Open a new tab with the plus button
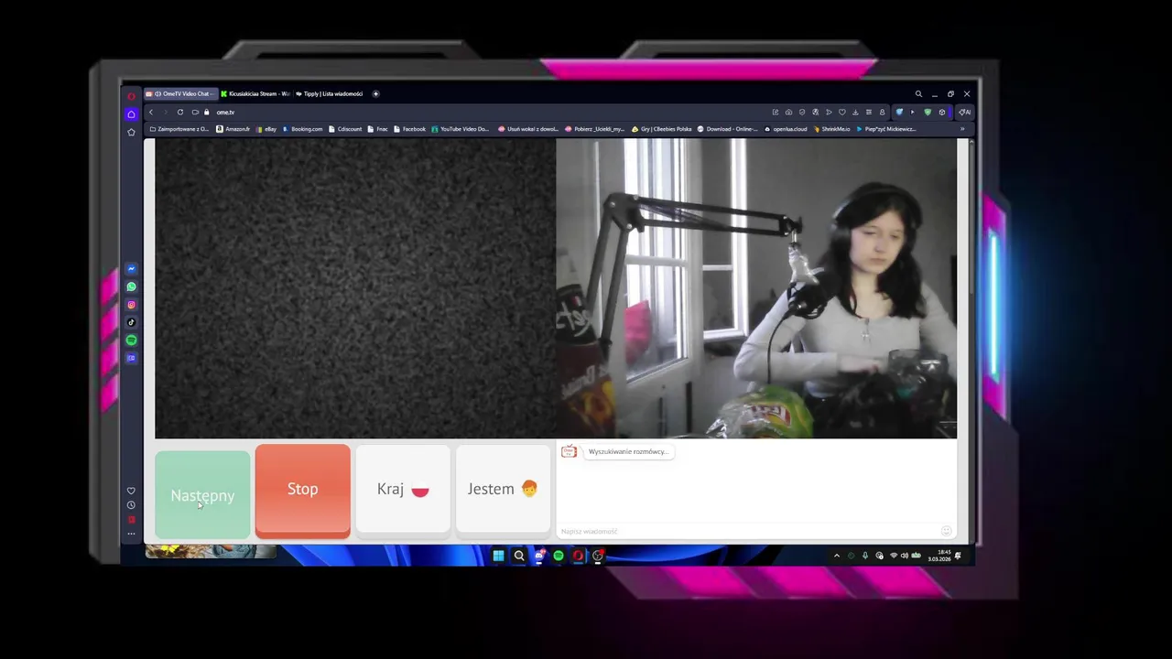The width and height of the screenshot is (1172, 659). pyautogui.click(x=375, y=93)
